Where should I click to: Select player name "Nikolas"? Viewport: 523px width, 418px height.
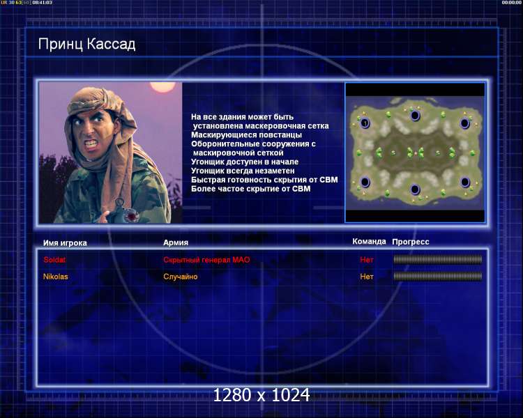coord(55,277)
